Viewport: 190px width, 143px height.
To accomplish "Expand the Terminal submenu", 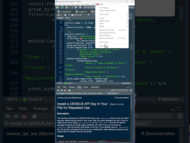I will (112, 18).
